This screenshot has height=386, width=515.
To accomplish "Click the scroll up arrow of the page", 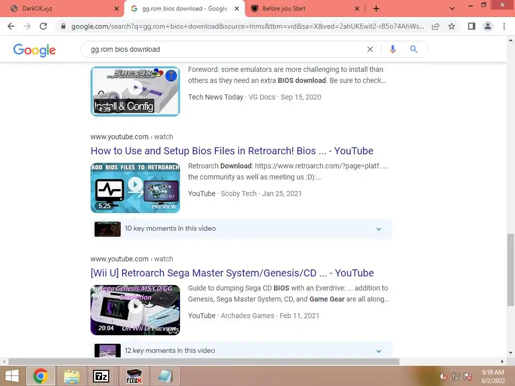I will point(510,40).
